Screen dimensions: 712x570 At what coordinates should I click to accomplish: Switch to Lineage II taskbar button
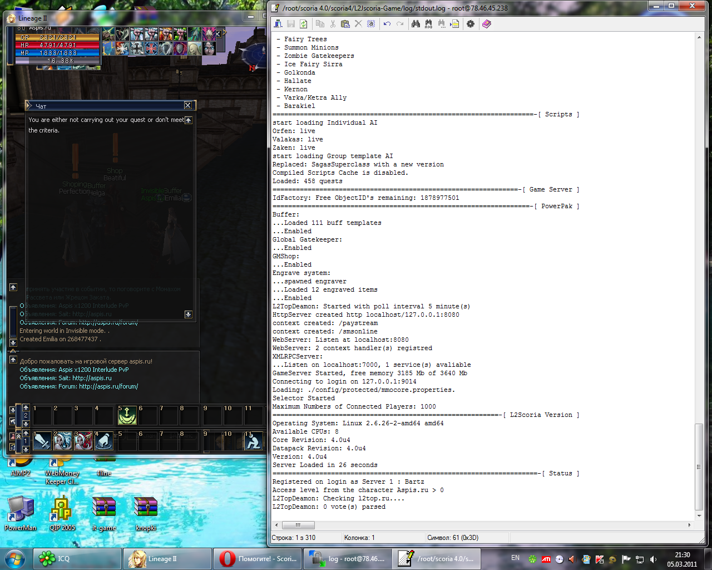click(167, 559)
